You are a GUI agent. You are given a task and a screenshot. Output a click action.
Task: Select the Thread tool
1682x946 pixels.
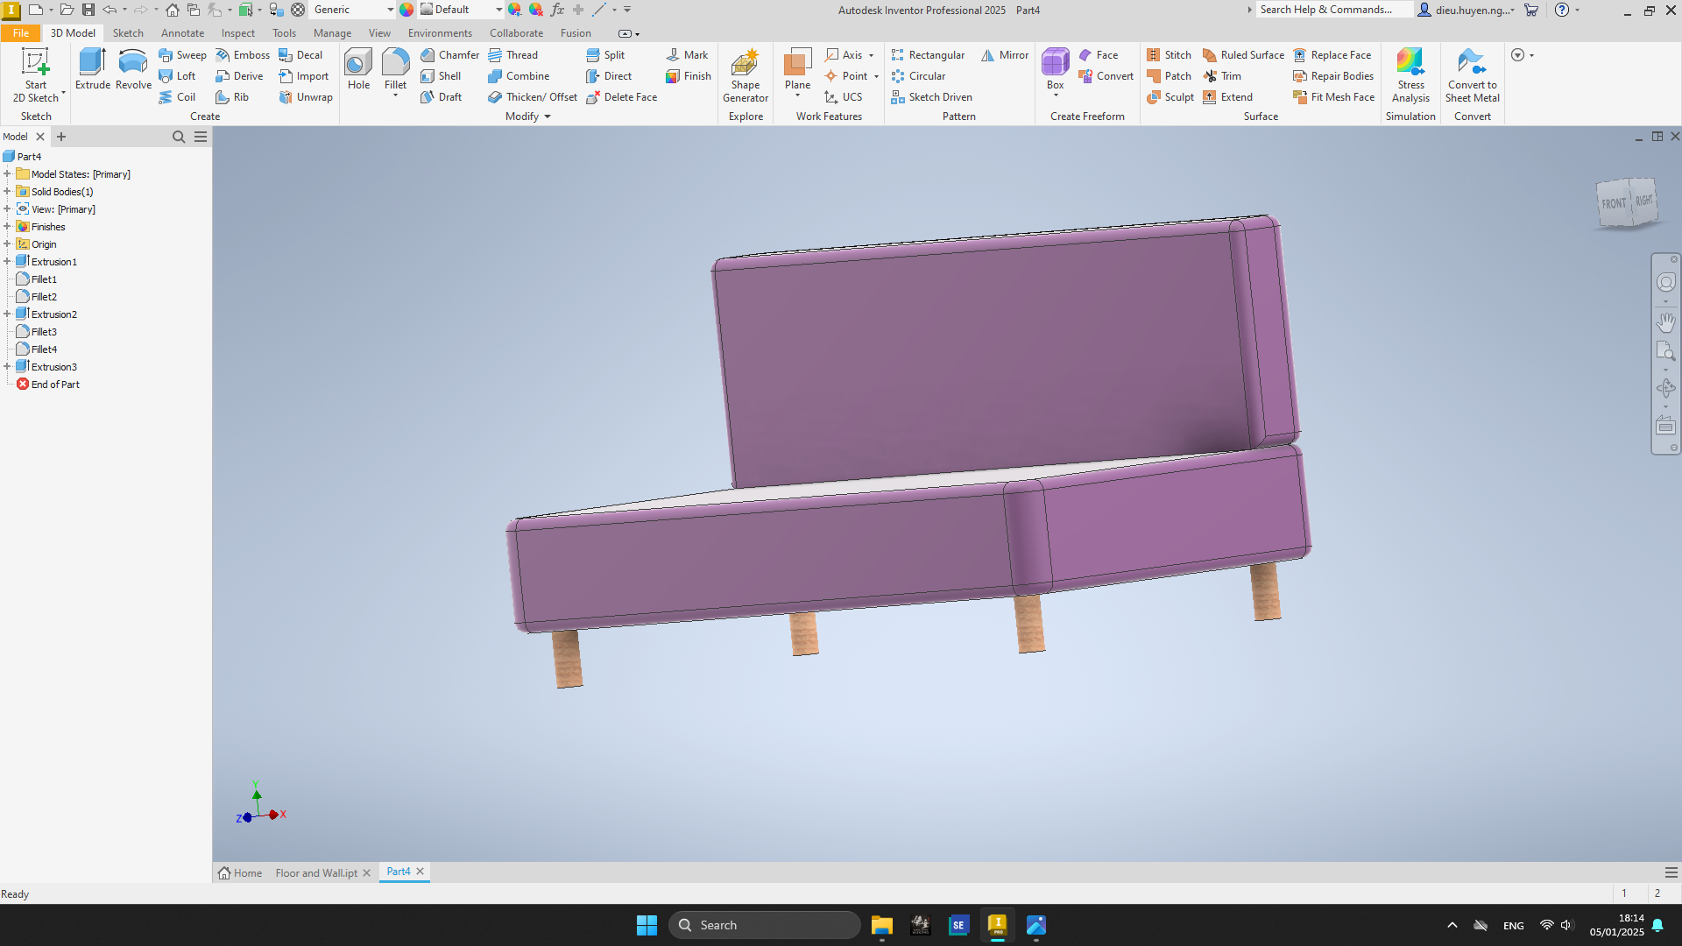click(x=512, y=54)
